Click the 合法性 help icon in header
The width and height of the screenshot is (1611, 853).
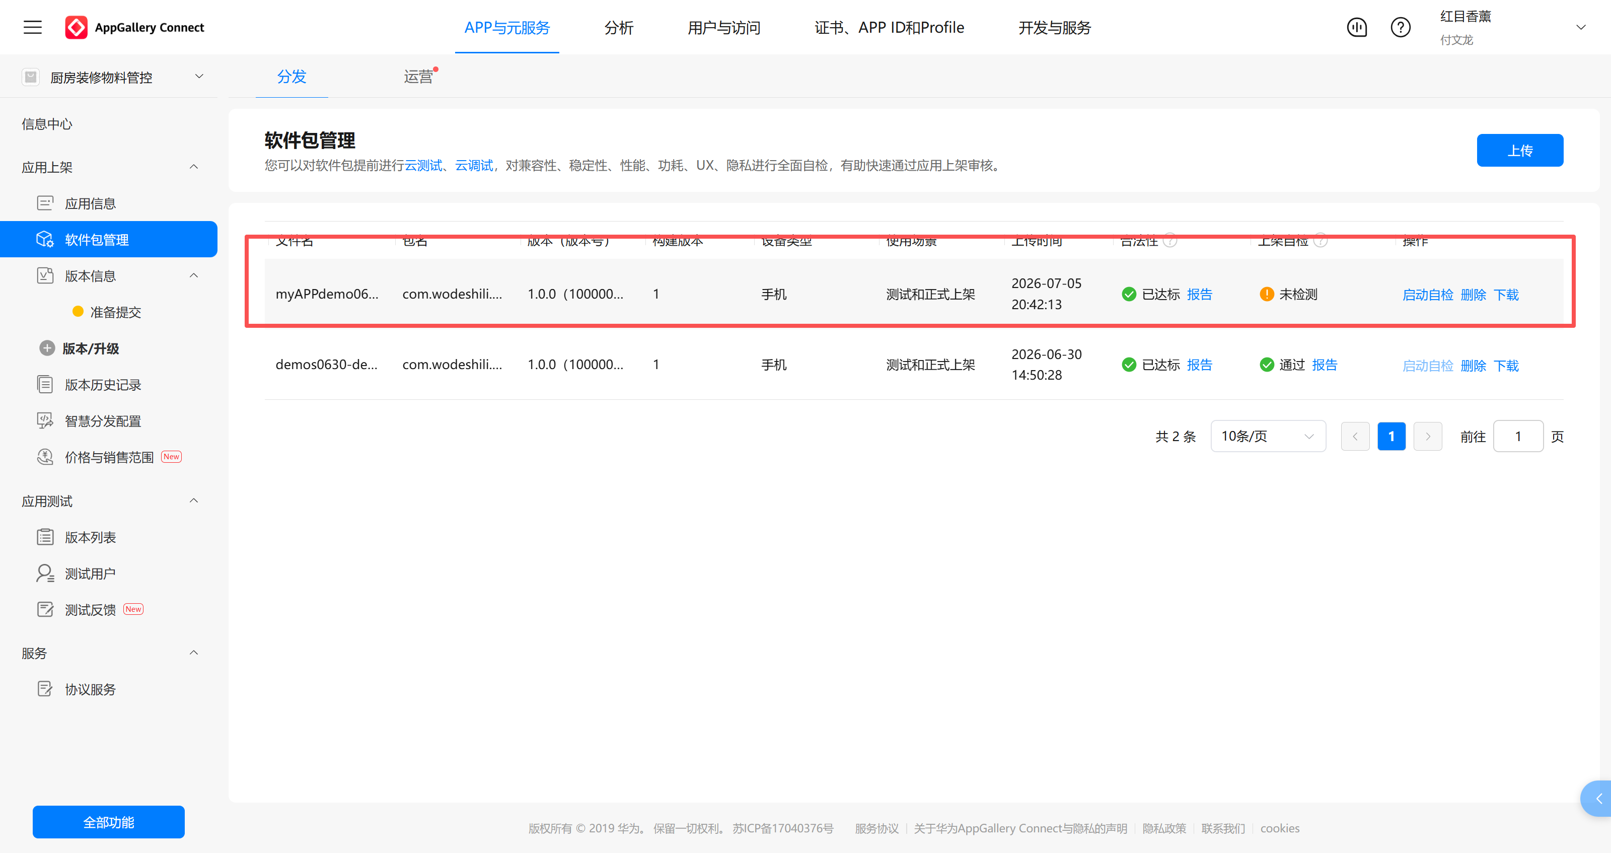[1169, 240]
